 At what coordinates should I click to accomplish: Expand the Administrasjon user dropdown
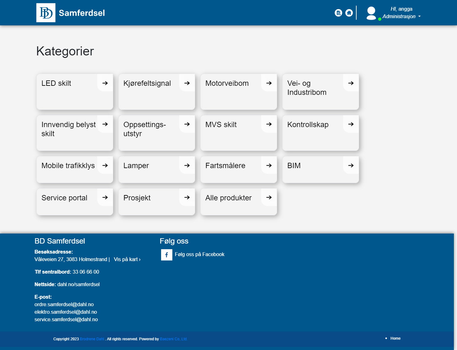pyautogui.click(x=402, y=16)
